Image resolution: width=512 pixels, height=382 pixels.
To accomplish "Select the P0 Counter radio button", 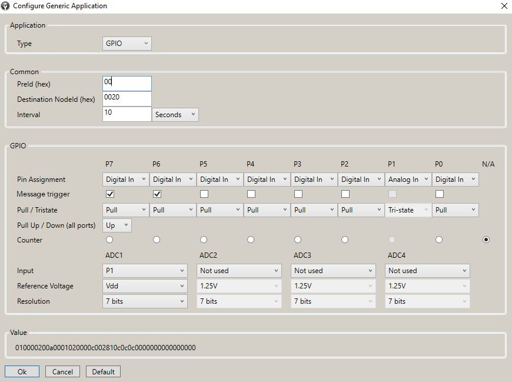I will [439, 240].
